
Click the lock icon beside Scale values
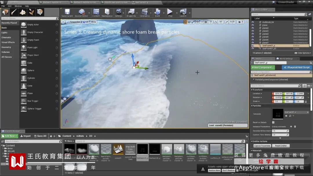306,101
